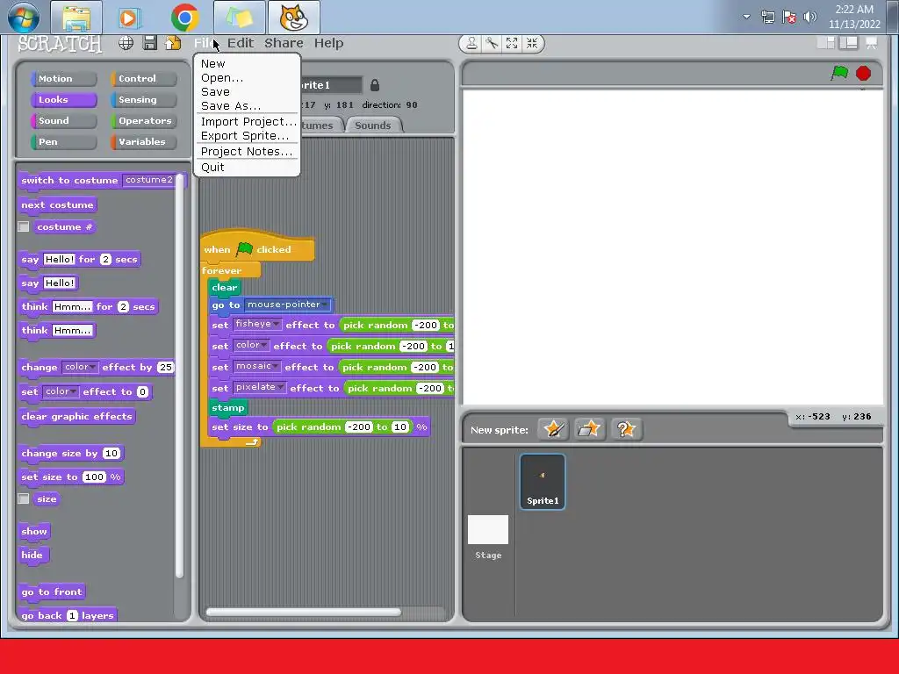This screenshot has height=674, width=899.
Task: Select the Control block category
Action: (143, 78)
